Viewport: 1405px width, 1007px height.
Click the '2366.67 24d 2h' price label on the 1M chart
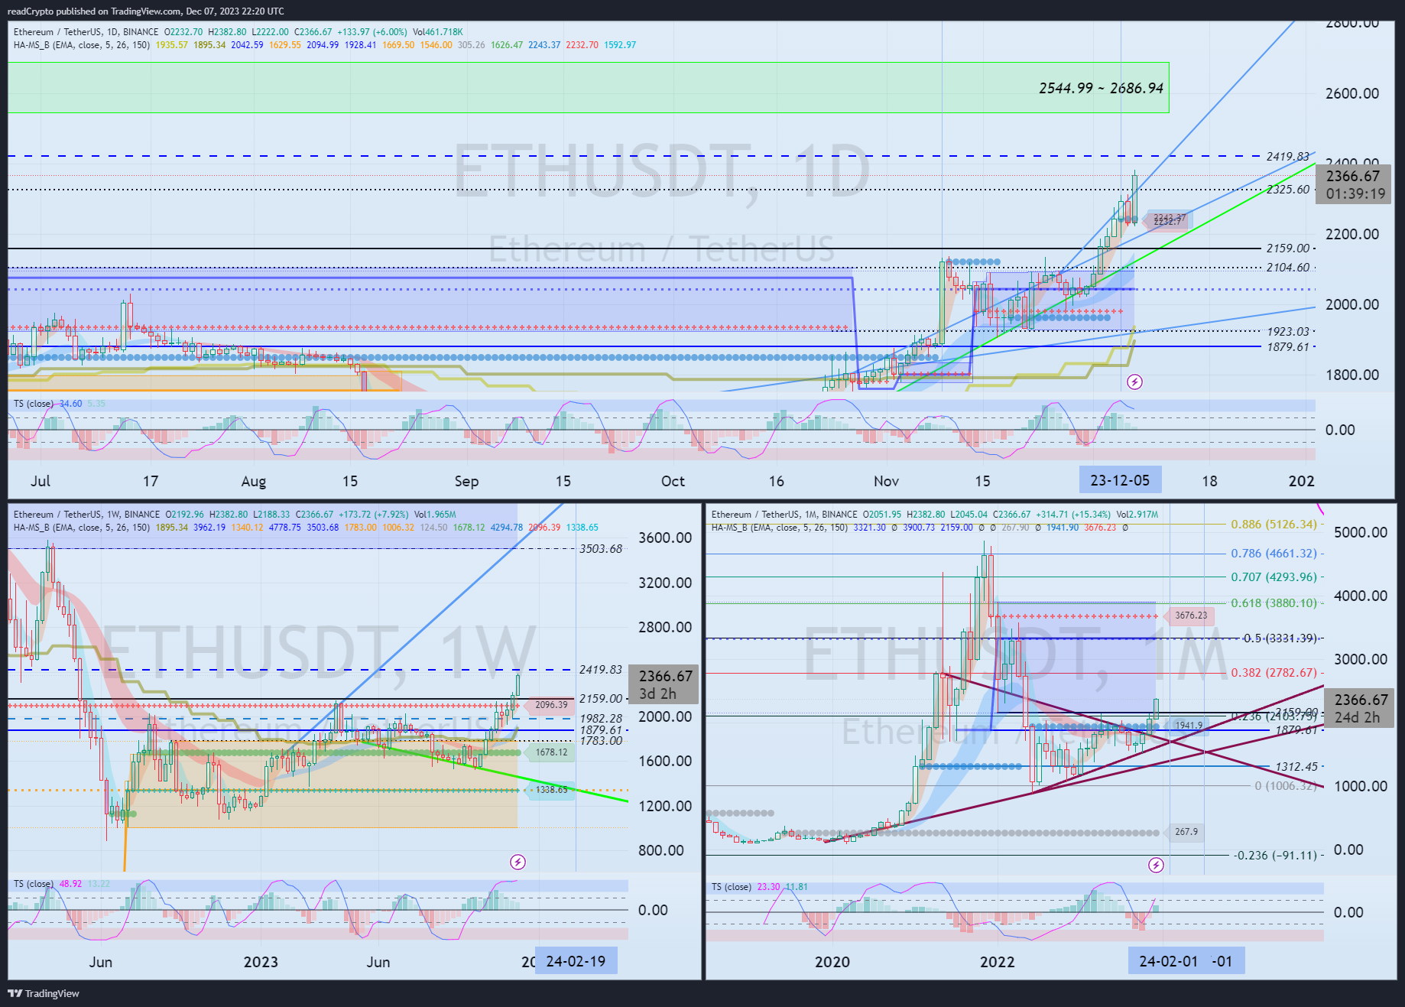[x=1360, y=708]
